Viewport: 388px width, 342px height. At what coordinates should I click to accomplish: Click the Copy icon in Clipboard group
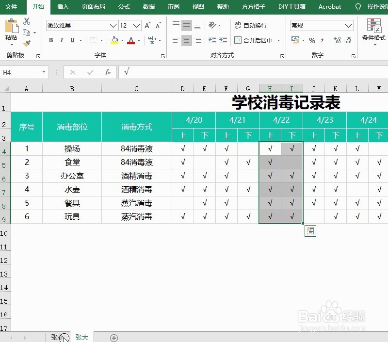[x=28, y=31]
